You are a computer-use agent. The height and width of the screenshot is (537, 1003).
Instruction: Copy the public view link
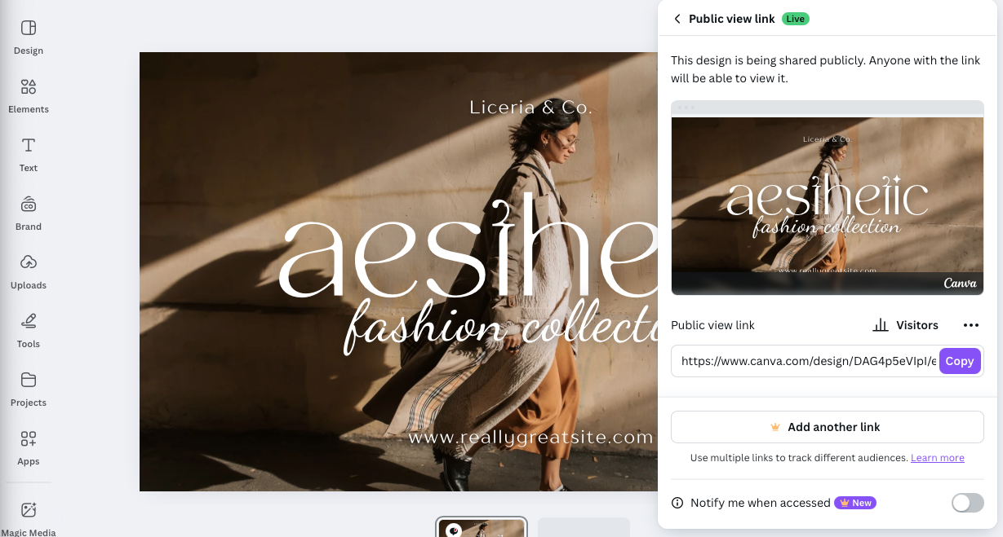[x=960, y=361]
